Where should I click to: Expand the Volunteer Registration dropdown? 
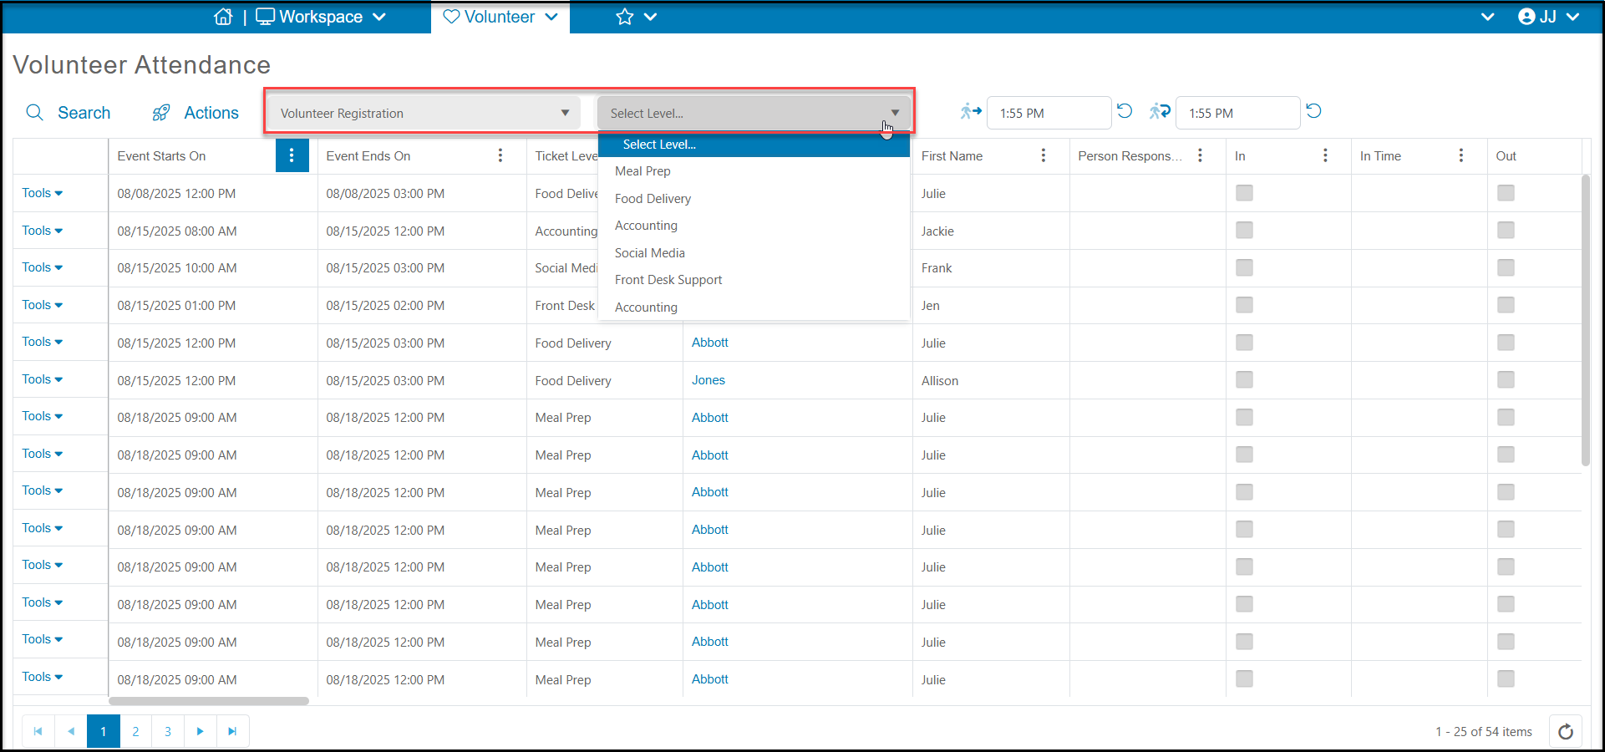pyautogui.click(x=424, y=113)
